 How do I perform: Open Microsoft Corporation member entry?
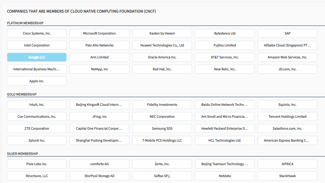tap(99, 33)
